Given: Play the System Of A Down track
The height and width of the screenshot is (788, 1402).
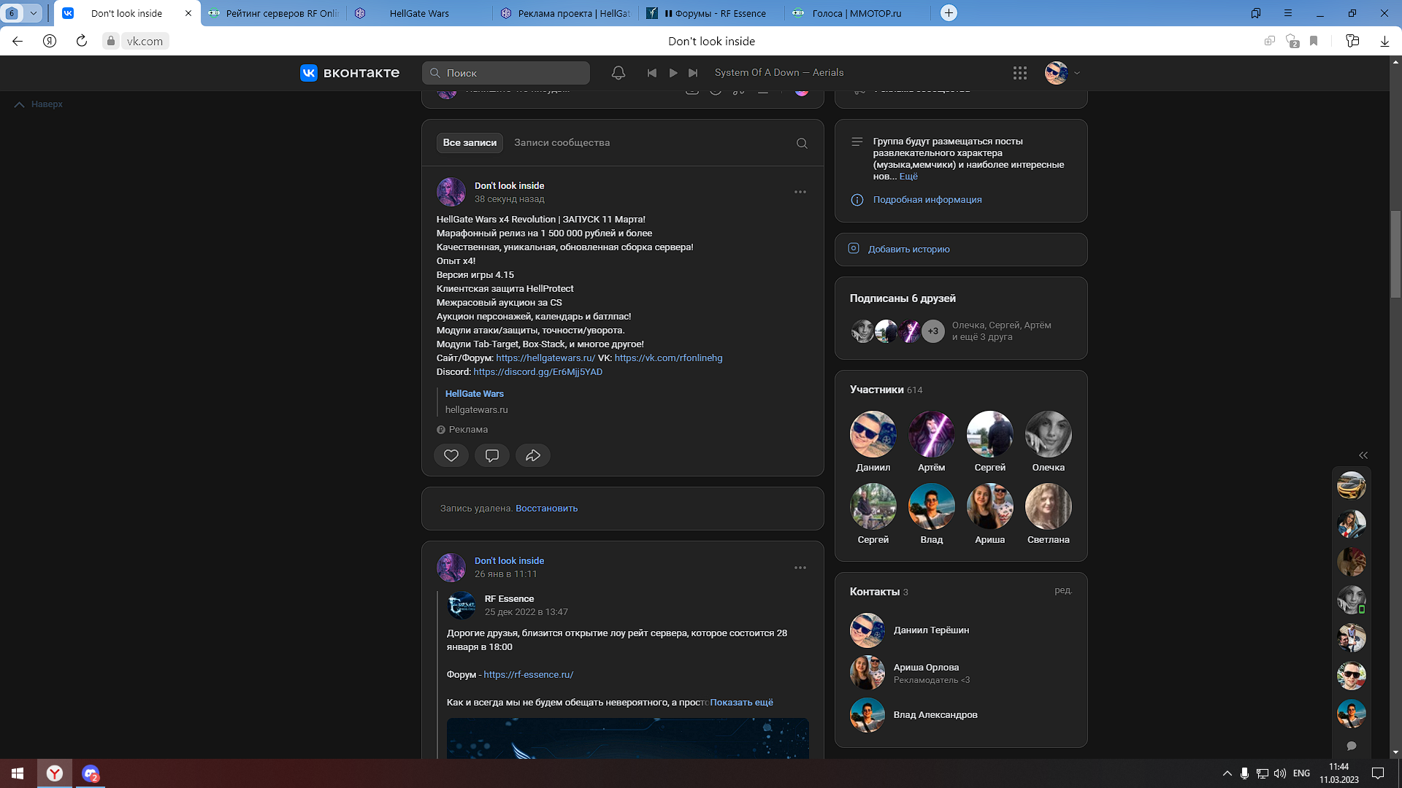Looking at the screenshot, I should (673, 73).
